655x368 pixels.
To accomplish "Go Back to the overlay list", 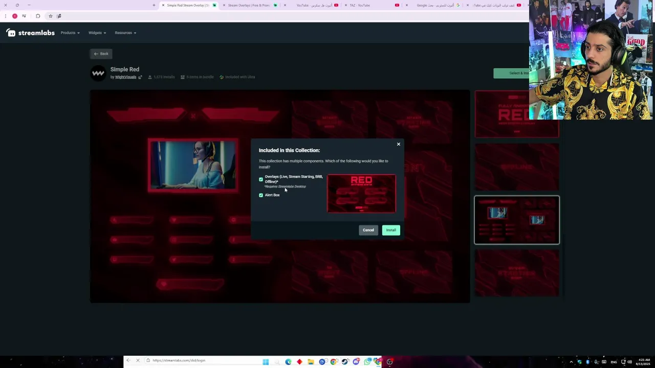I will point(101,54).
